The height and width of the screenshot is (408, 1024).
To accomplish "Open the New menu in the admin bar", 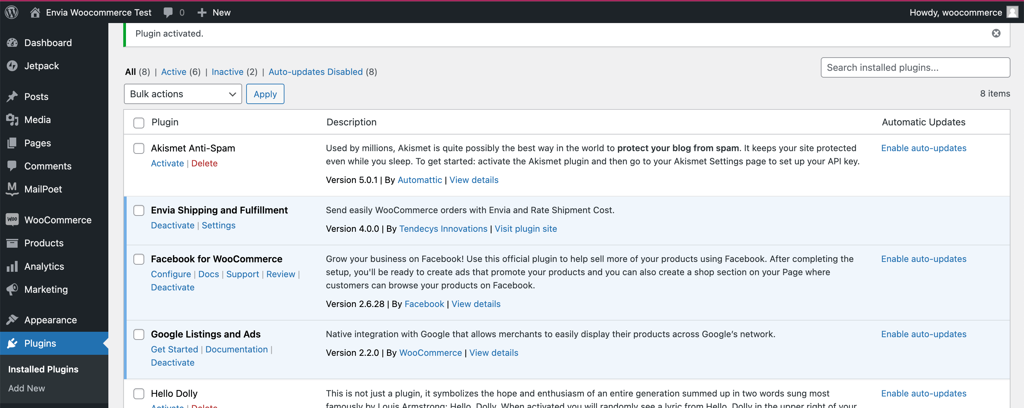I will pyautogui.click(x=214, y=12).
